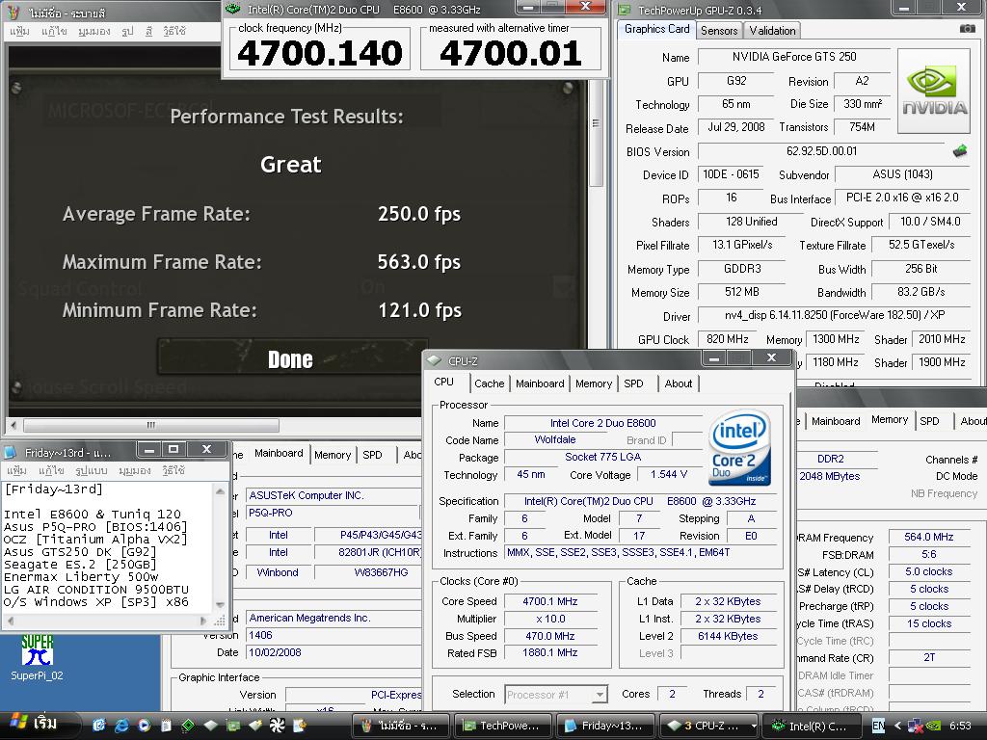Open Memory tab in front CPU-Z
The height and width of the screenshot is (740, 987).
[x=593, y=383]
